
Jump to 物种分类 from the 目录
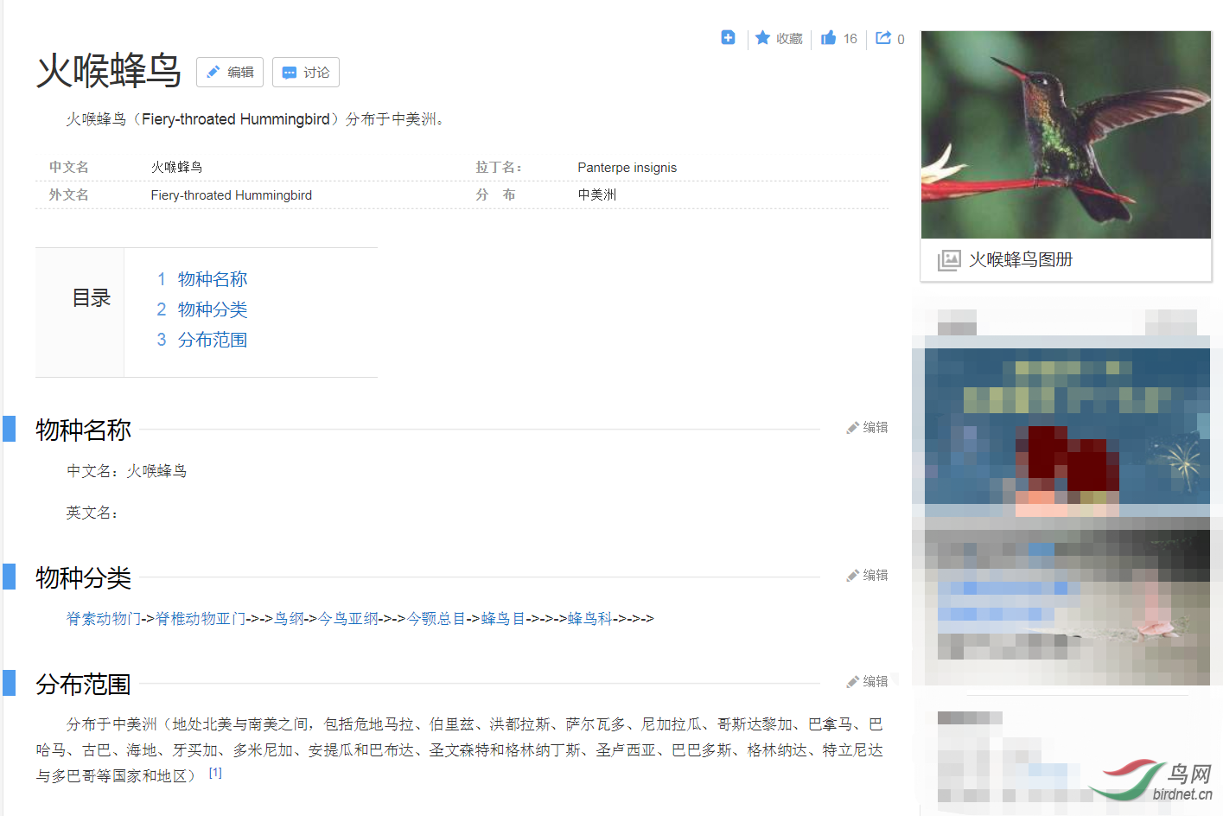(x=212, y=309)
